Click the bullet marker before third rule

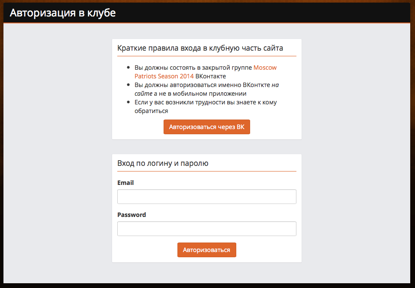(x=129, y=102)
